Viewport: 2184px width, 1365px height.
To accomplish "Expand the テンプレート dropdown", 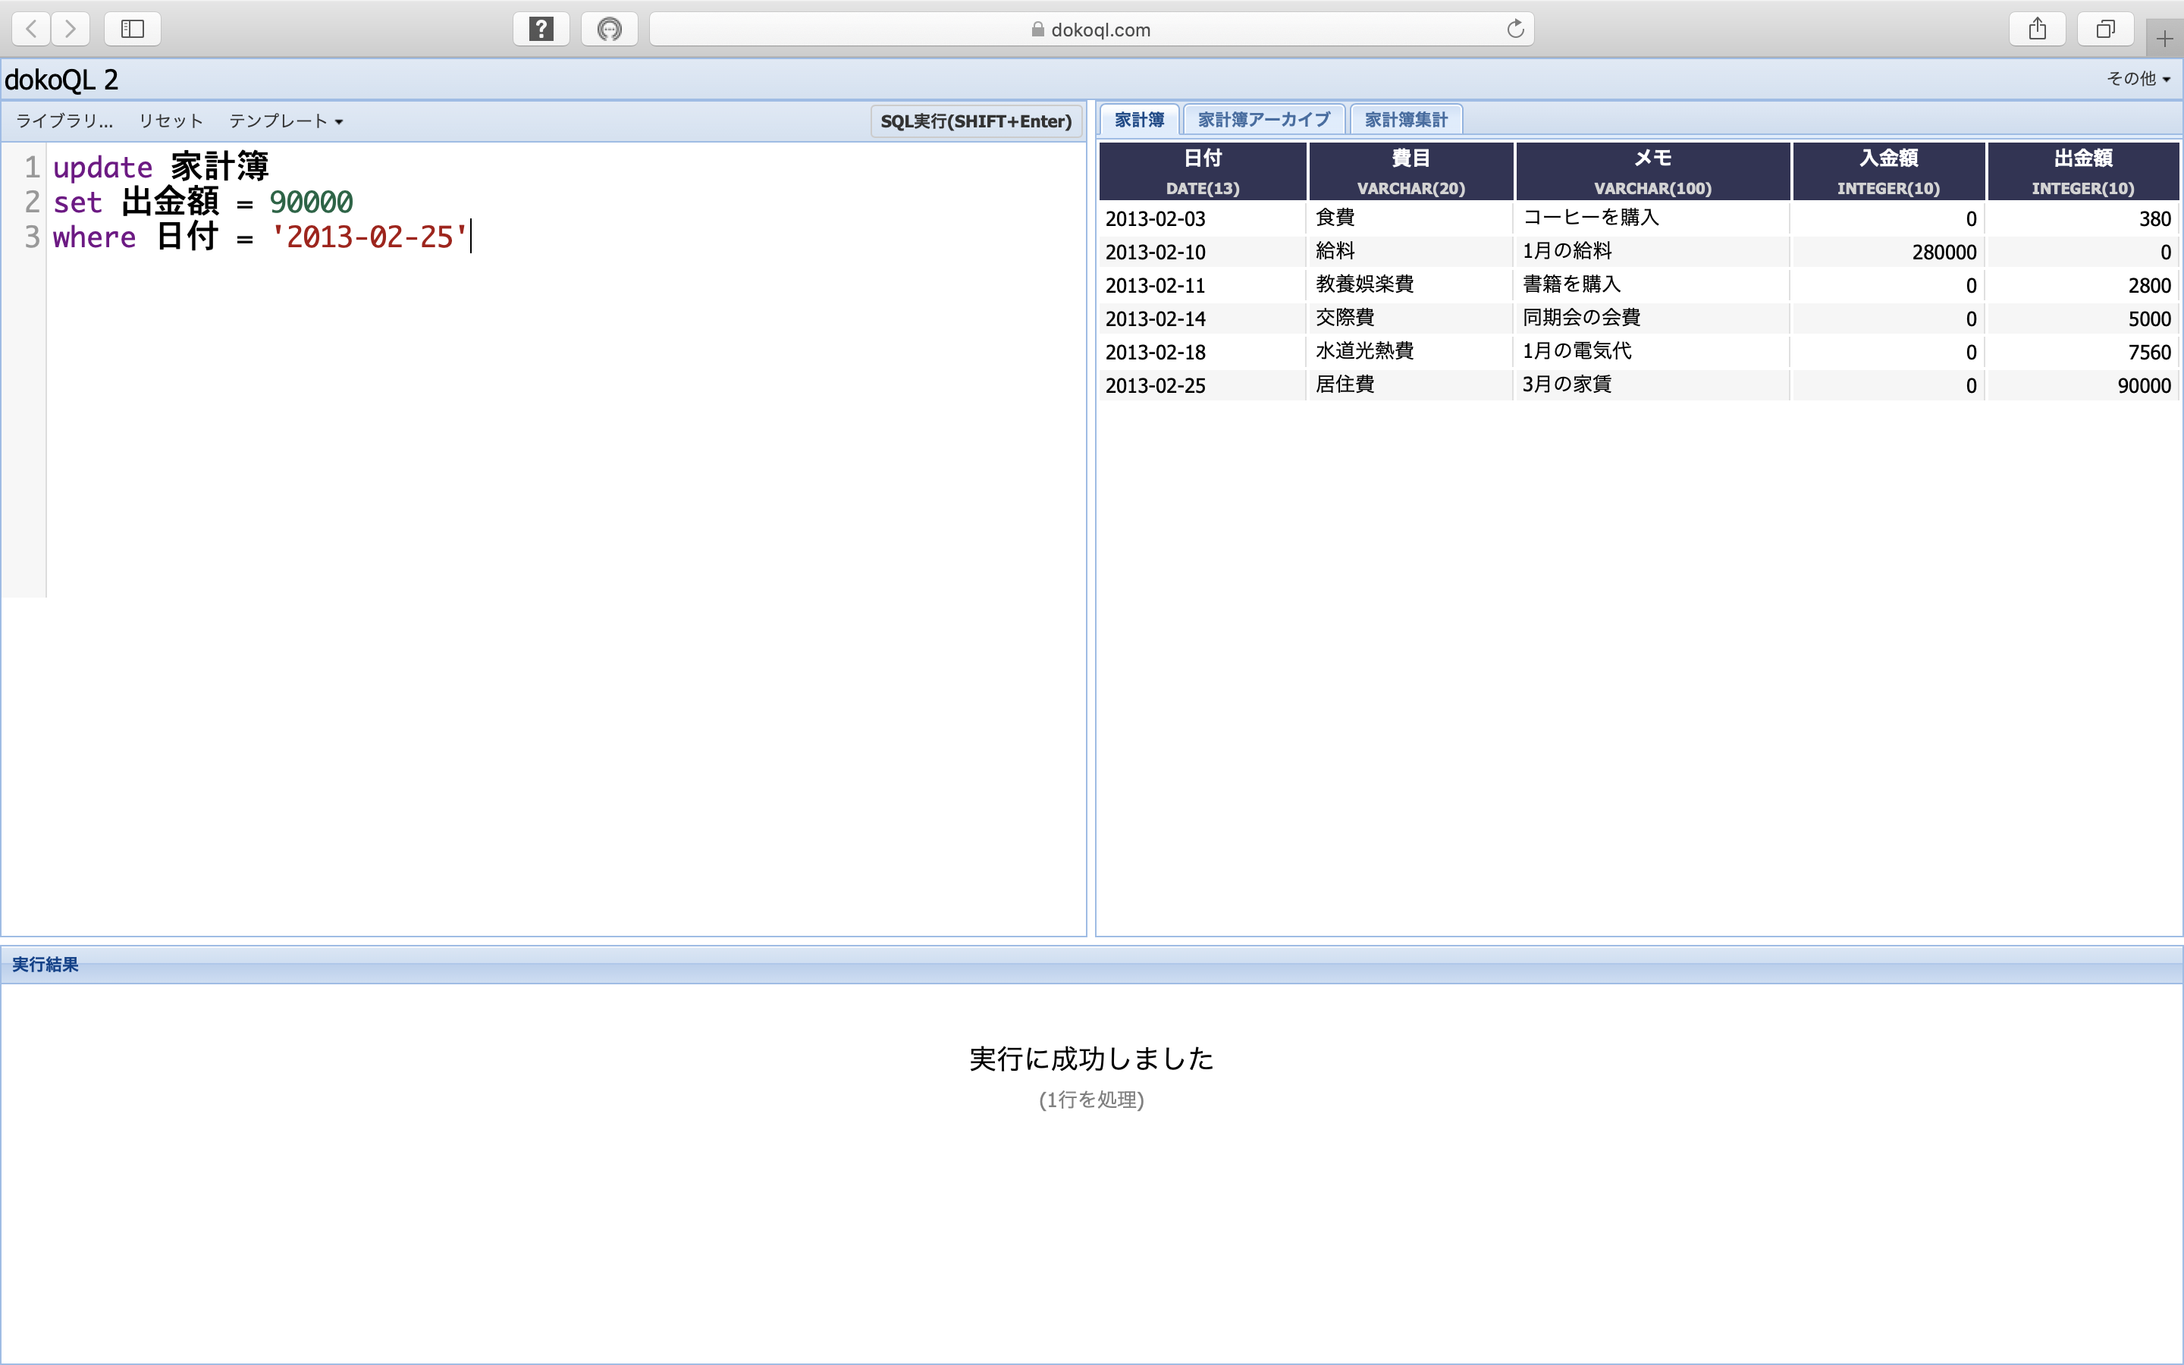I will point(285,121).
